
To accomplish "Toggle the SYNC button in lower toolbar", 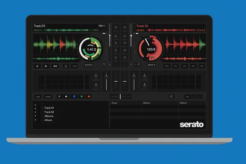I will (x=48, y=97).
